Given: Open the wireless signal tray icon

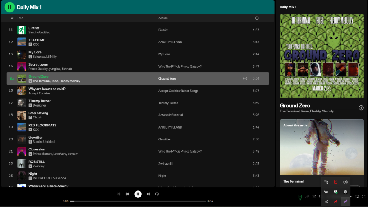Looking at the screenshot, I should click(326, 202).
